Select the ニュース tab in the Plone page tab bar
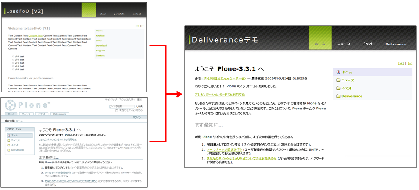This screenshot has height=190, width=419. pyautogui.click(x=27, y=114)
